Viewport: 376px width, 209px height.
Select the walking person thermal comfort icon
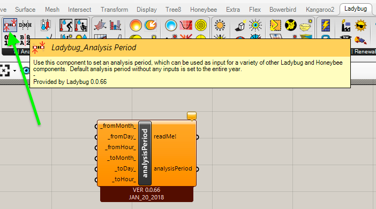click(x=66, y=25)
